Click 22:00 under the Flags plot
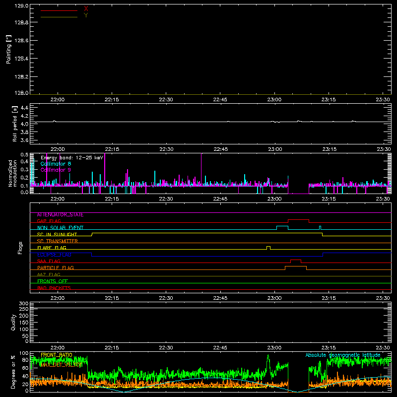The image size is (397, 397). [58, 298]
